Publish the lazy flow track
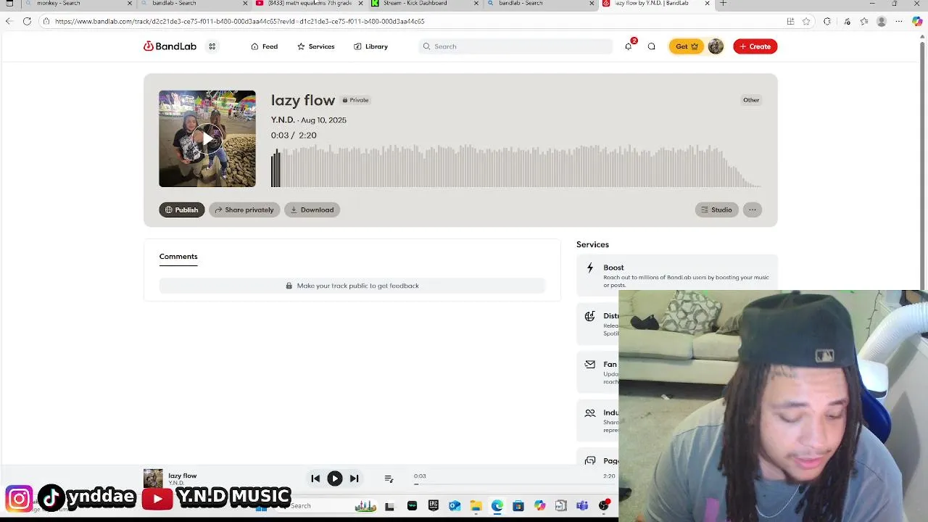Viewport: 928px width, 522px height. [x=182, y=210]
